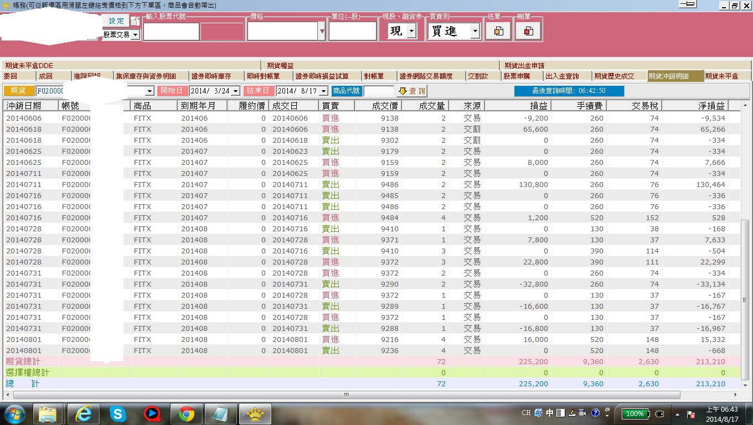
Task: Click the 期貨總計 total row label
Action: (x=23, y=361)
